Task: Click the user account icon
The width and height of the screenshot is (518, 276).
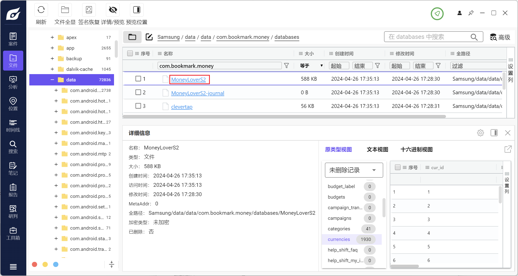Action: point(460,13)
